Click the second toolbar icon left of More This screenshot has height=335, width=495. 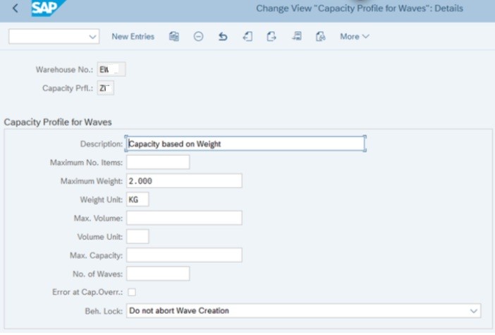[x=296, y=37]
